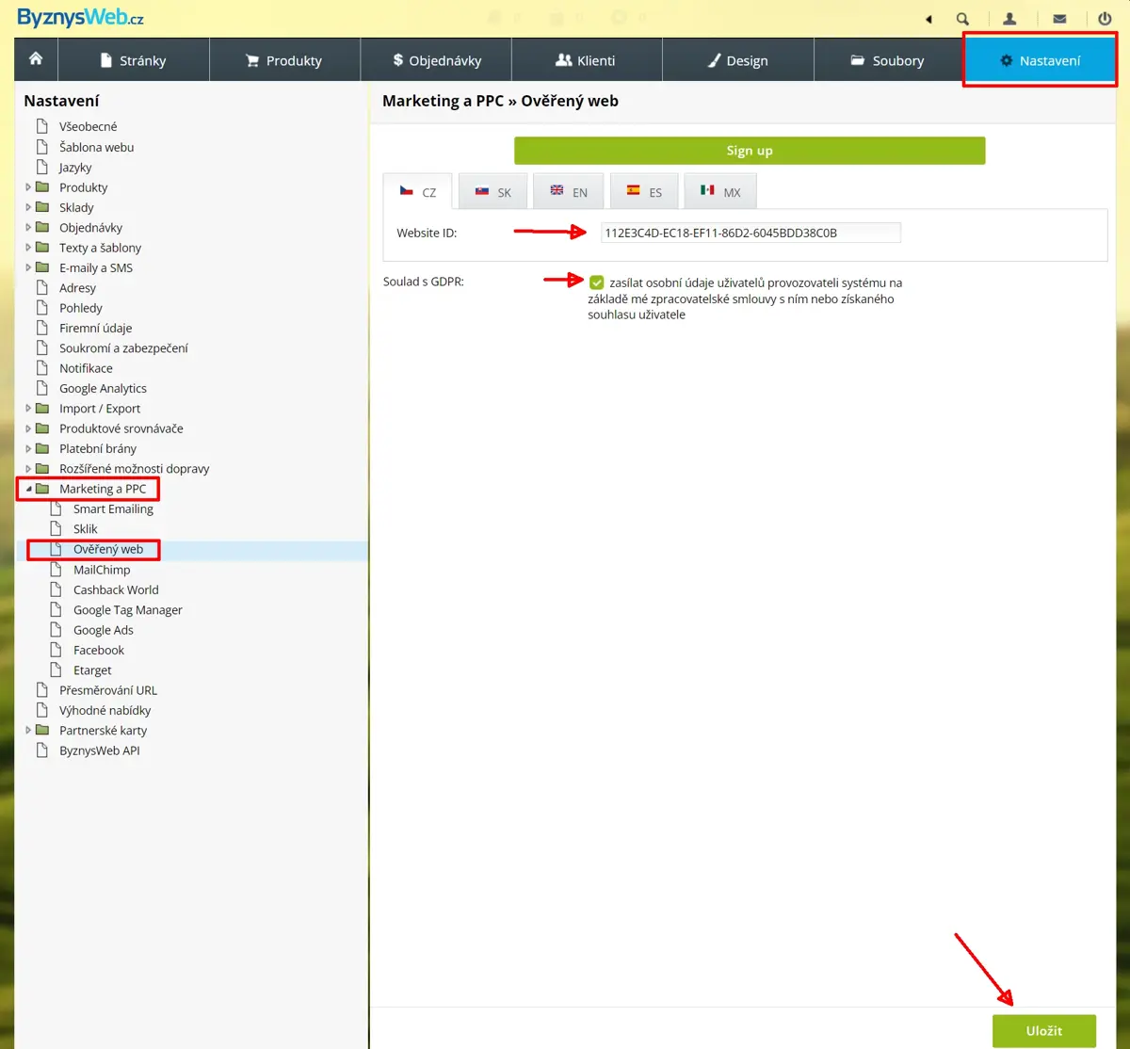The width and height of the screenshot is (1130, 1049).
Task: Expand the Platební brány folder
Action: [28, 448]
